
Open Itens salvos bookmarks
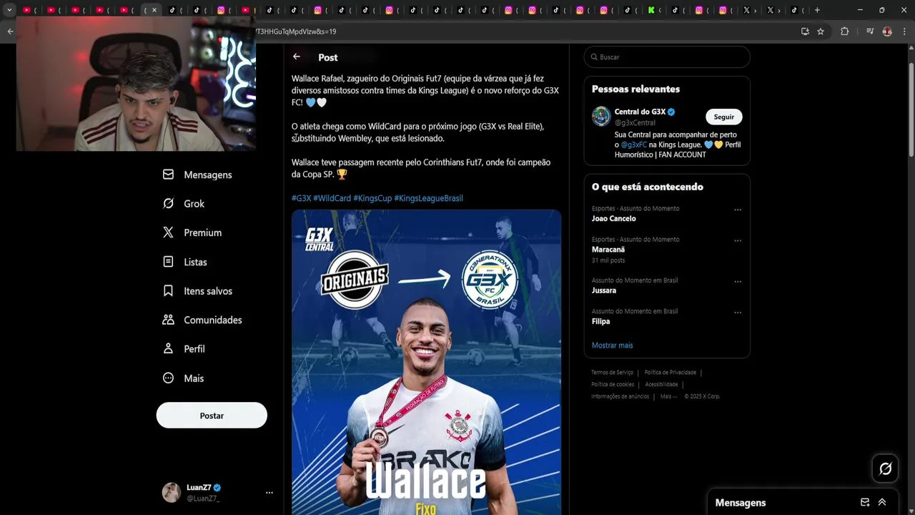[x=197, y=291]
